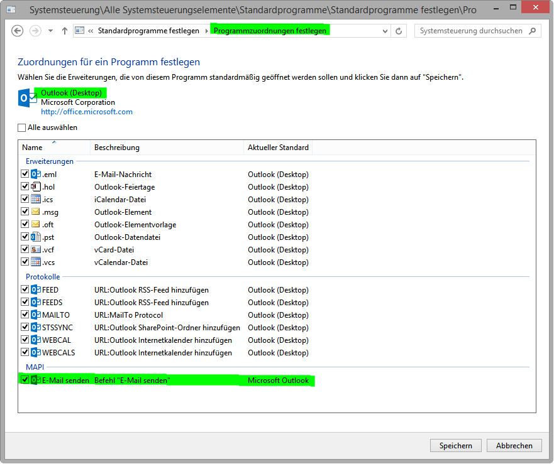Uncheck the .msg extension checkbox
554x464 pixels.
(x=25, y=212)
